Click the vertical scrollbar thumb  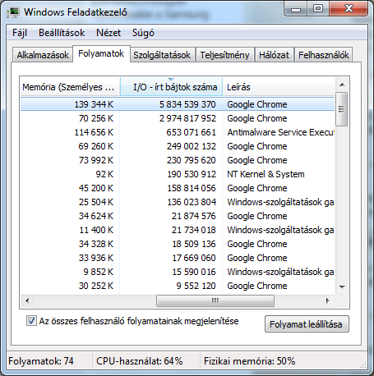click(x=342, y=109)
